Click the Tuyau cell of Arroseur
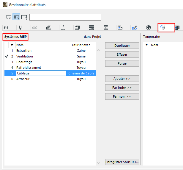The width and height of the screenshot is (183, 170). pyautogui.click(x=81, y=79)
